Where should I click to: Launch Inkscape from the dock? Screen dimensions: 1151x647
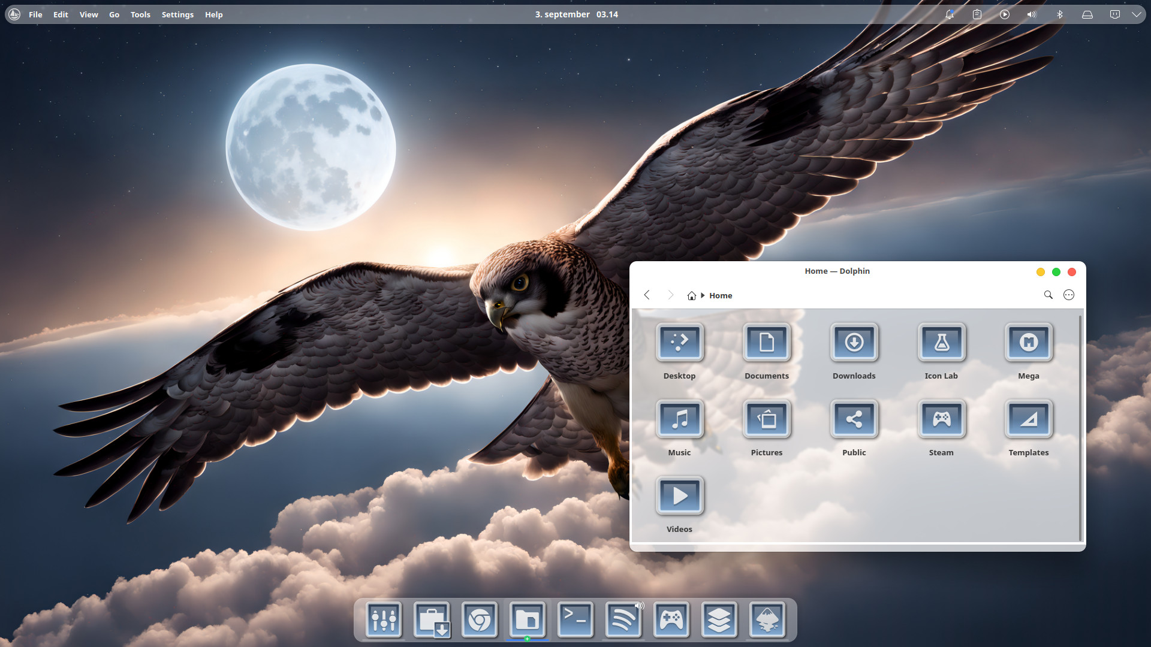click(767, 620)
